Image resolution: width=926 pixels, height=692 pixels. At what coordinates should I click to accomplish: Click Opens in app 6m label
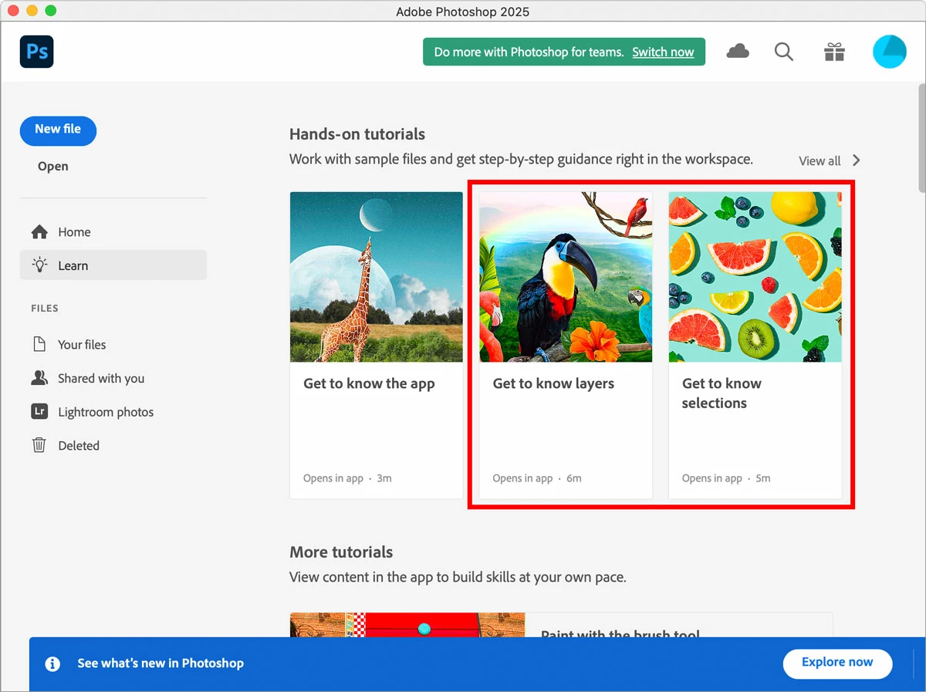click(537, 478)
